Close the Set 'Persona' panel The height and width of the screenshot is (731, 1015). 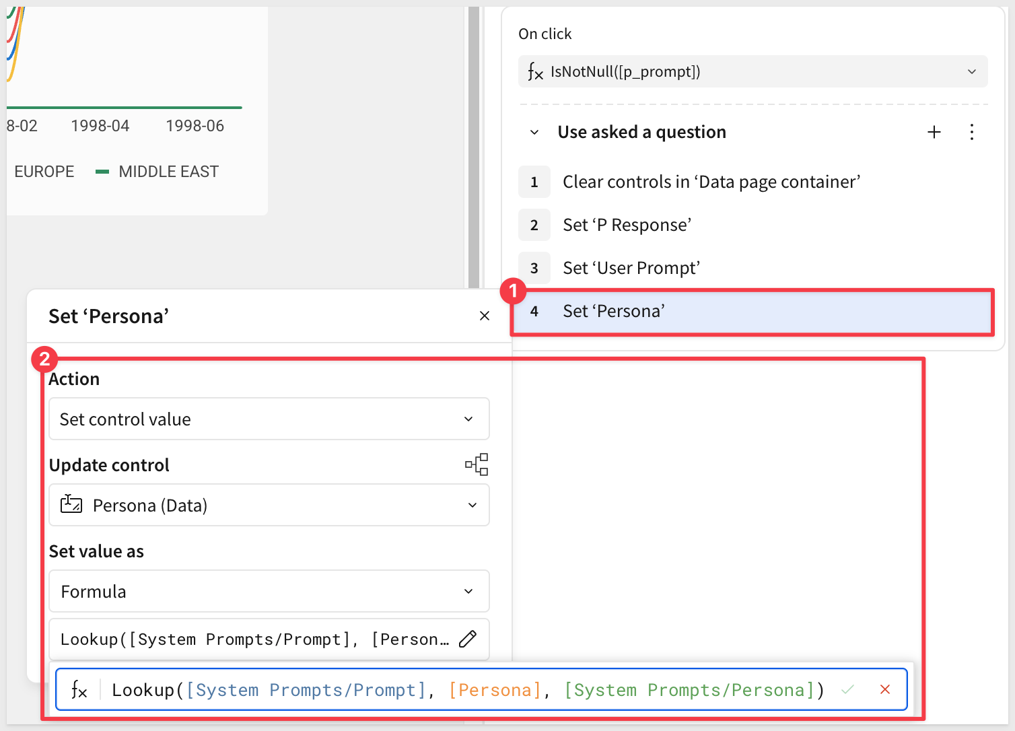click(x=484, y=316)
